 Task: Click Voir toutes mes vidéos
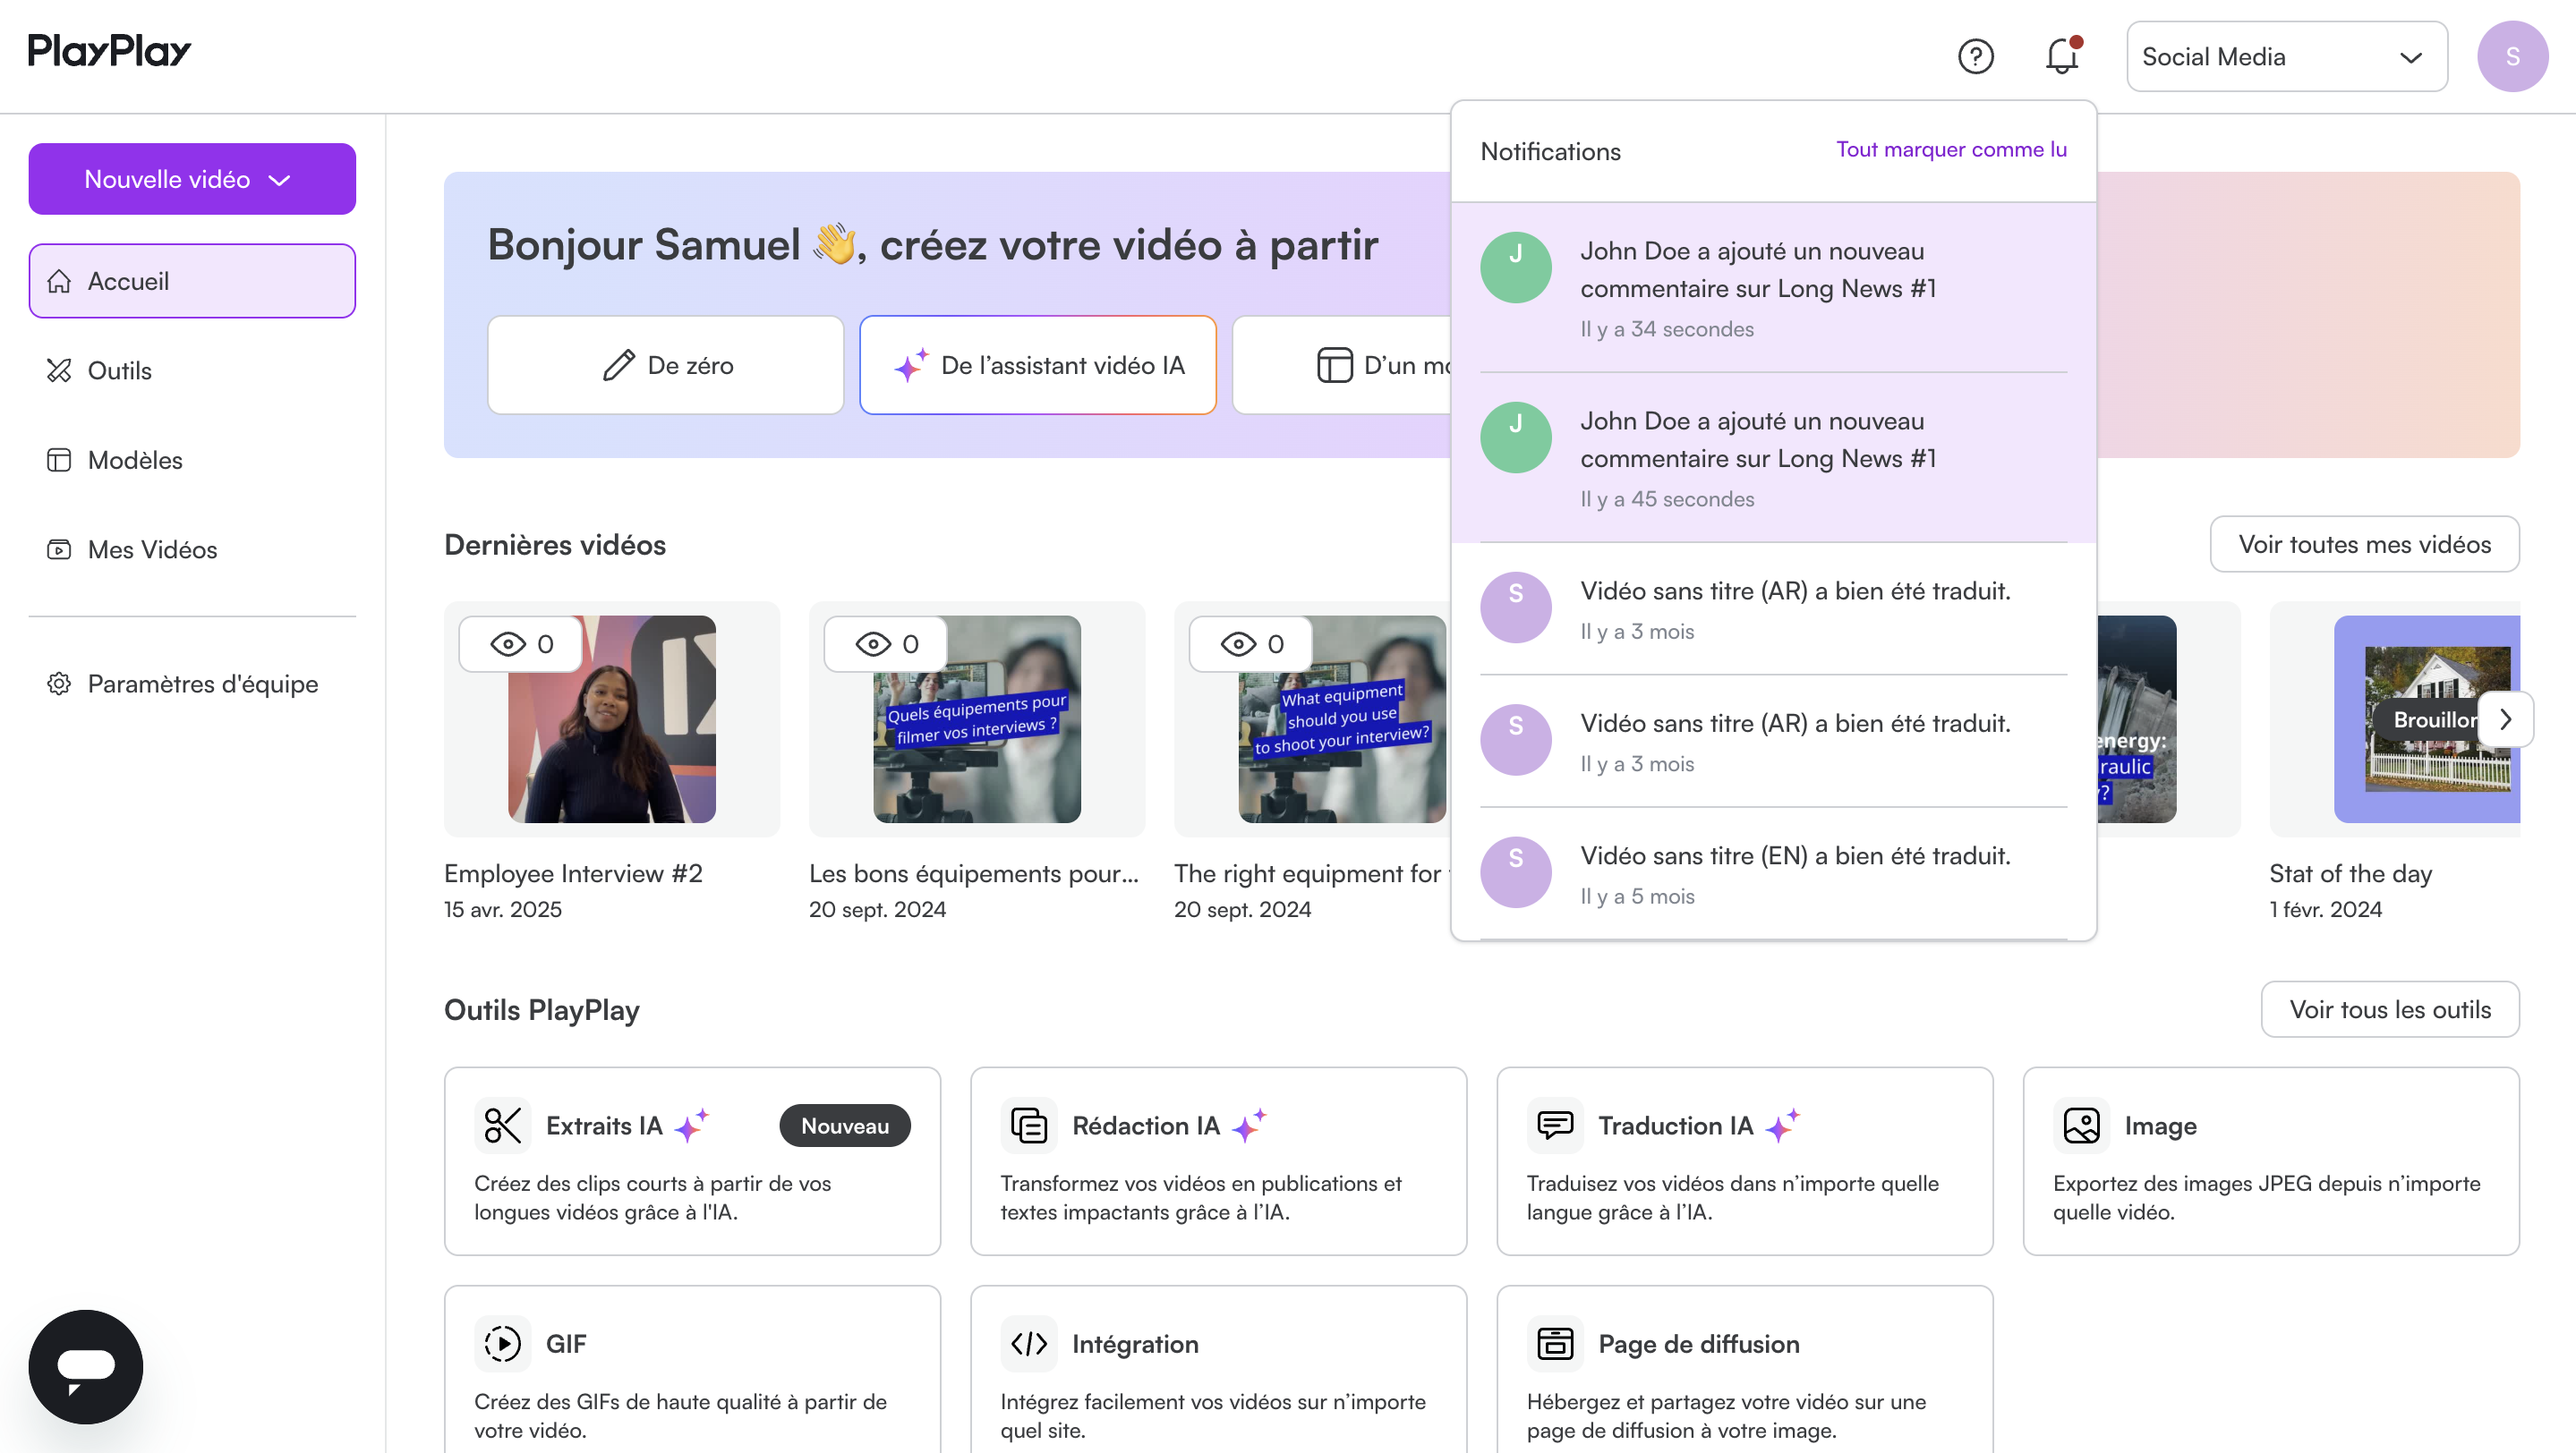pyautogui.click(x=2363, y=545)
